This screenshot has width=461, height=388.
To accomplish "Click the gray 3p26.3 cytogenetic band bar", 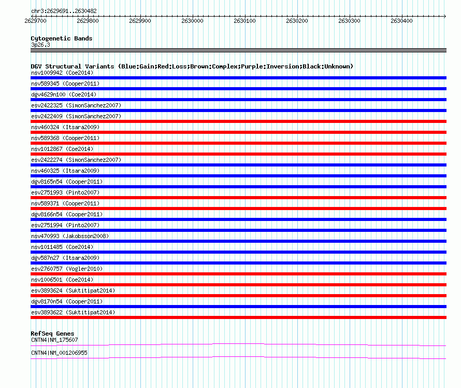I will (x=238, y=50).
